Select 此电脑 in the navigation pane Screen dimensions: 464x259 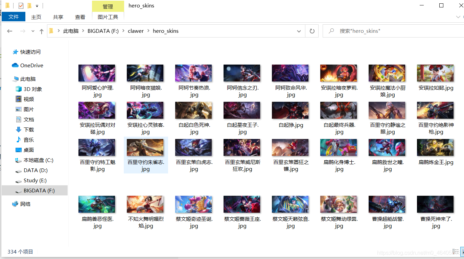(24, 79)
